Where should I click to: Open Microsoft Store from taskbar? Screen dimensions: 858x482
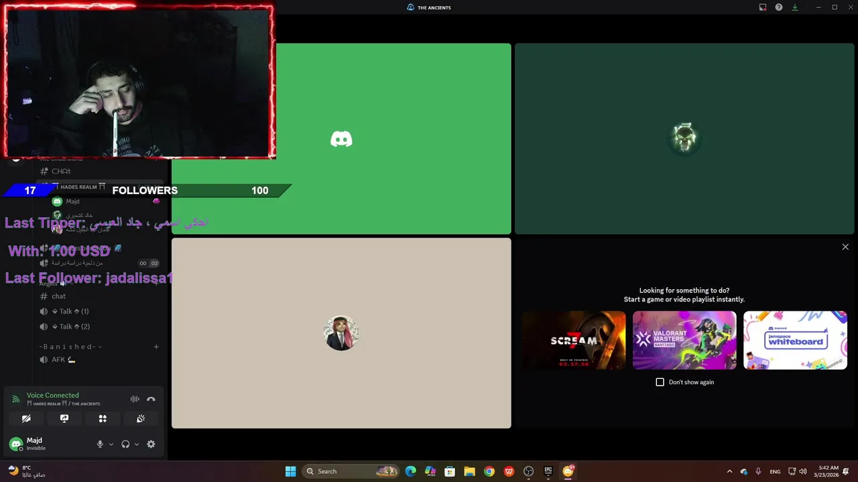tap(450, 471)
